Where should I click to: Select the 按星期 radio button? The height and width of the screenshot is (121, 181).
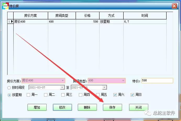pos(9,95)
